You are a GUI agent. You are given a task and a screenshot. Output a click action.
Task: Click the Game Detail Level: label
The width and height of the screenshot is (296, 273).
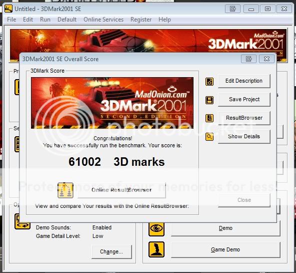[58, 236]
